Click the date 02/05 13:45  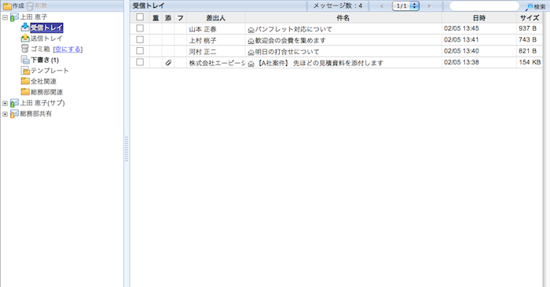tap(462, 28)
